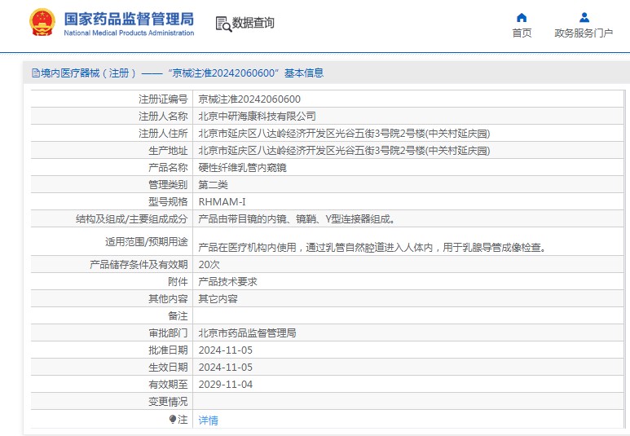Click the 备注 field label
The image size is (630, 436).
click(x=178, y=316)
